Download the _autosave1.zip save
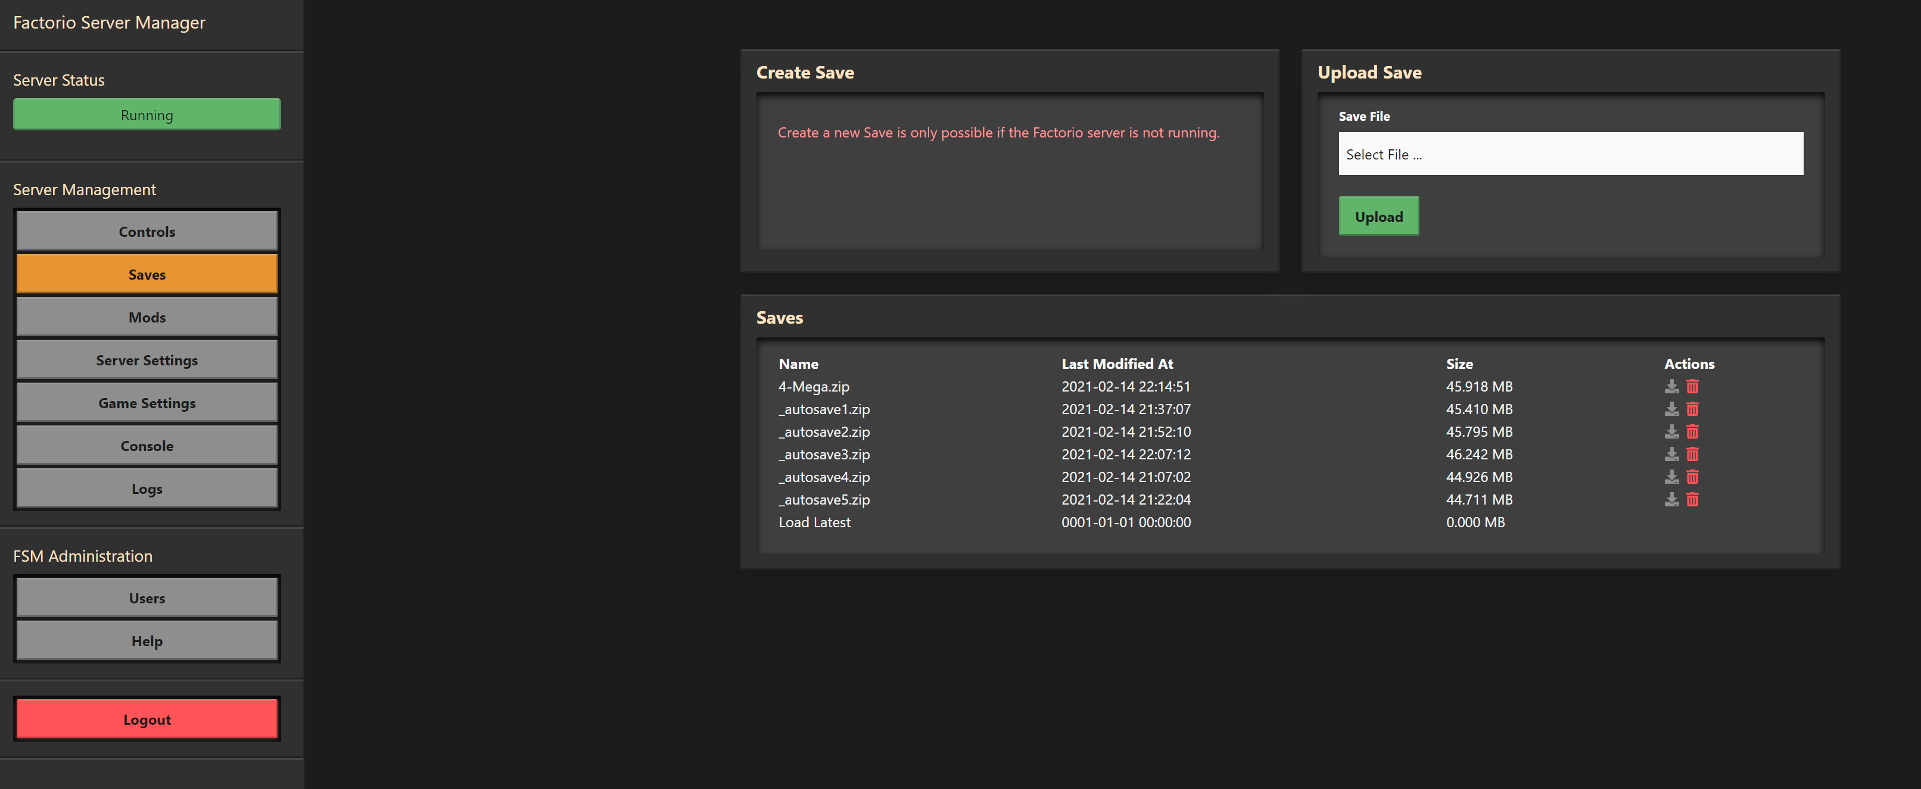This screenshot has width=1921, height=789. tap(1671, 409)
